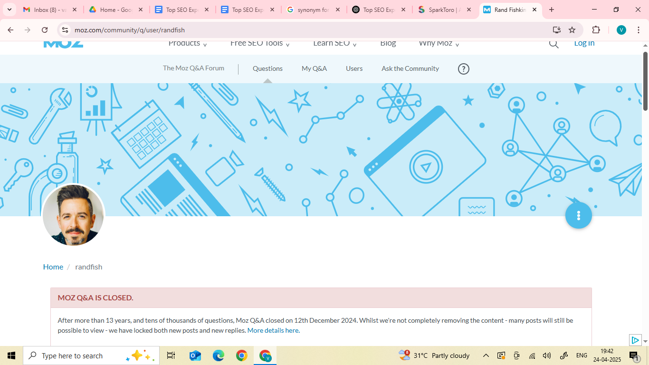Click the Moz logo in header

click(x=63, y=44)
